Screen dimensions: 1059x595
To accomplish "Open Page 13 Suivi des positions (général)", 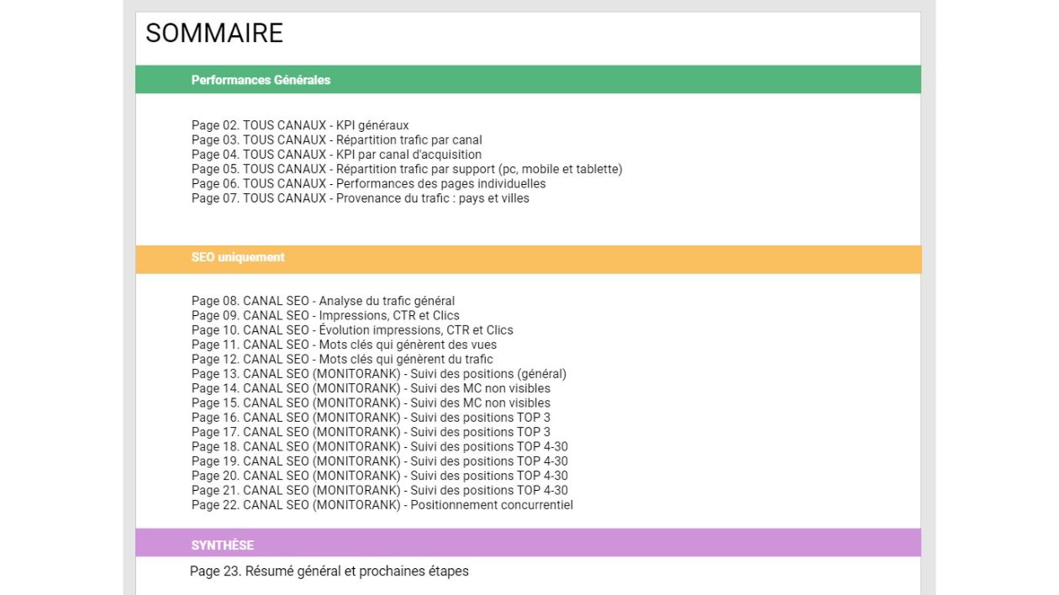I will pyautogui.click(x=379, y=374).
